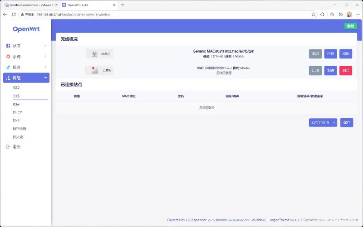The height and width of the screenshot is (227, 363).
Task: Click the 添加 add button
Action: pos(346,53)
